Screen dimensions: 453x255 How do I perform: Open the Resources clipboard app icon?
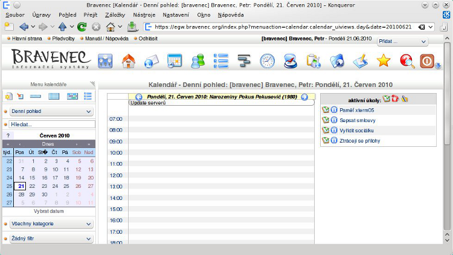pos(313,61)
